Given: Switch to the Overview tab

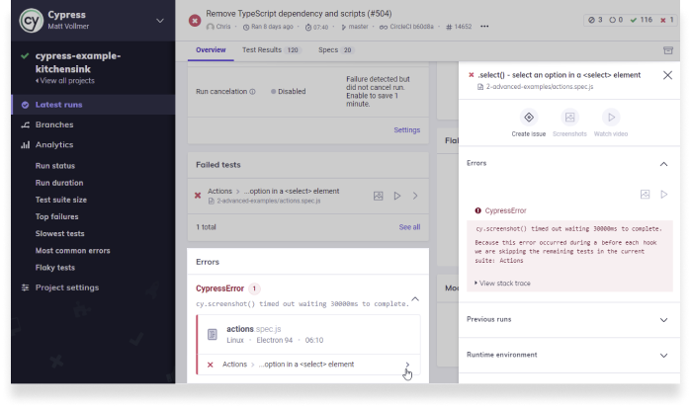Looking at the screenshot, I should (x=211, y=50).
